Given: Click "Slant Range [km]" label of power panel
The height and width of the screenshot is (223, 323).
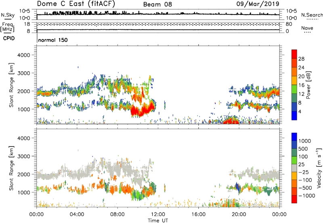Looking at the screenshot, I should click(x=11, y=85).
